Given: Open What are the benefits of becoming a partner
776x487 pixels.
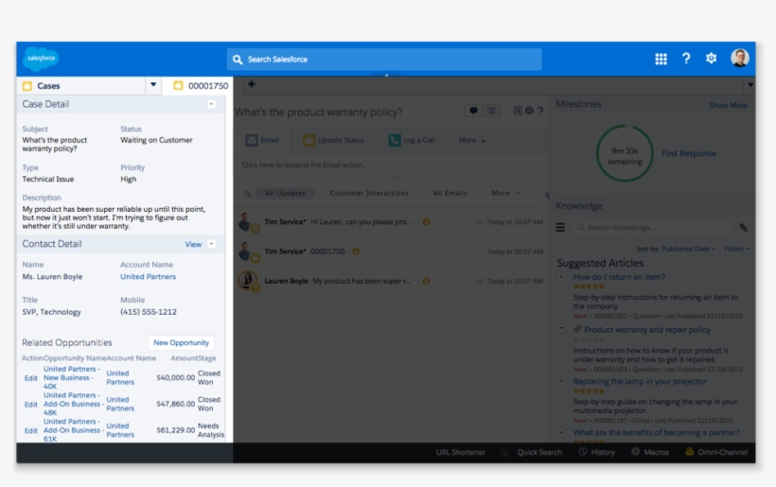Looking at the screenshot, I should [656, 432].
